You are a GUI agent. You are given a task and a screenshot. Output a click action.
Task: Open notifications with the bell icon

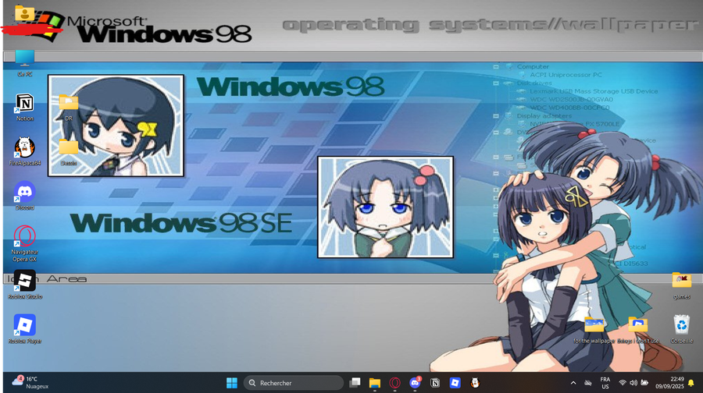pos(691,383)
